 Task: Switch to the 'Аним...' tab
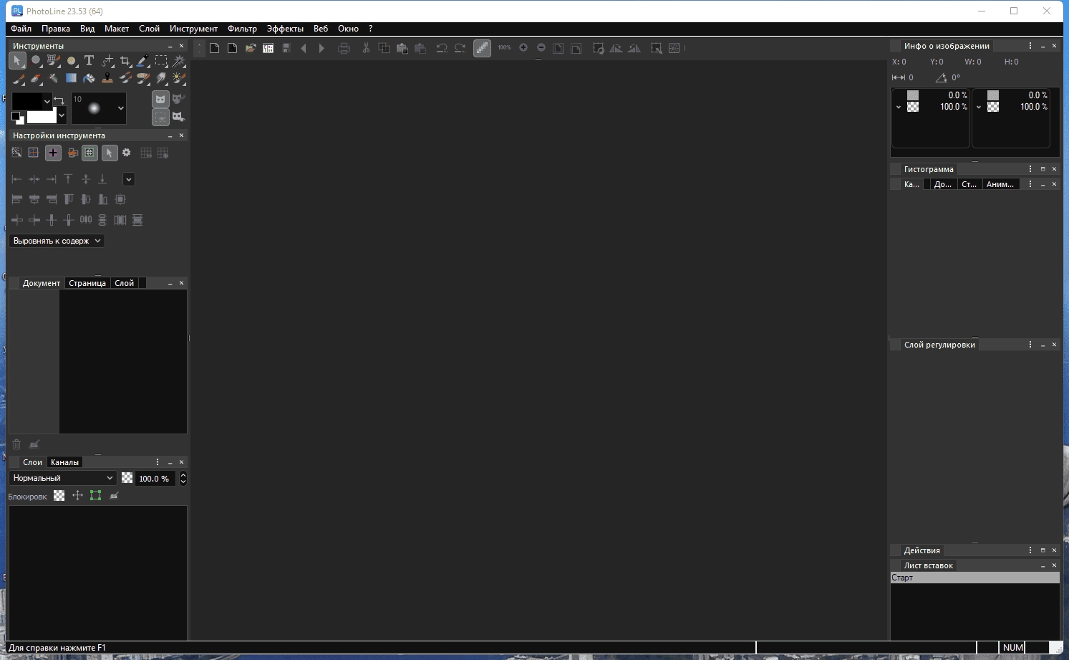click(x=1000, y=184)
